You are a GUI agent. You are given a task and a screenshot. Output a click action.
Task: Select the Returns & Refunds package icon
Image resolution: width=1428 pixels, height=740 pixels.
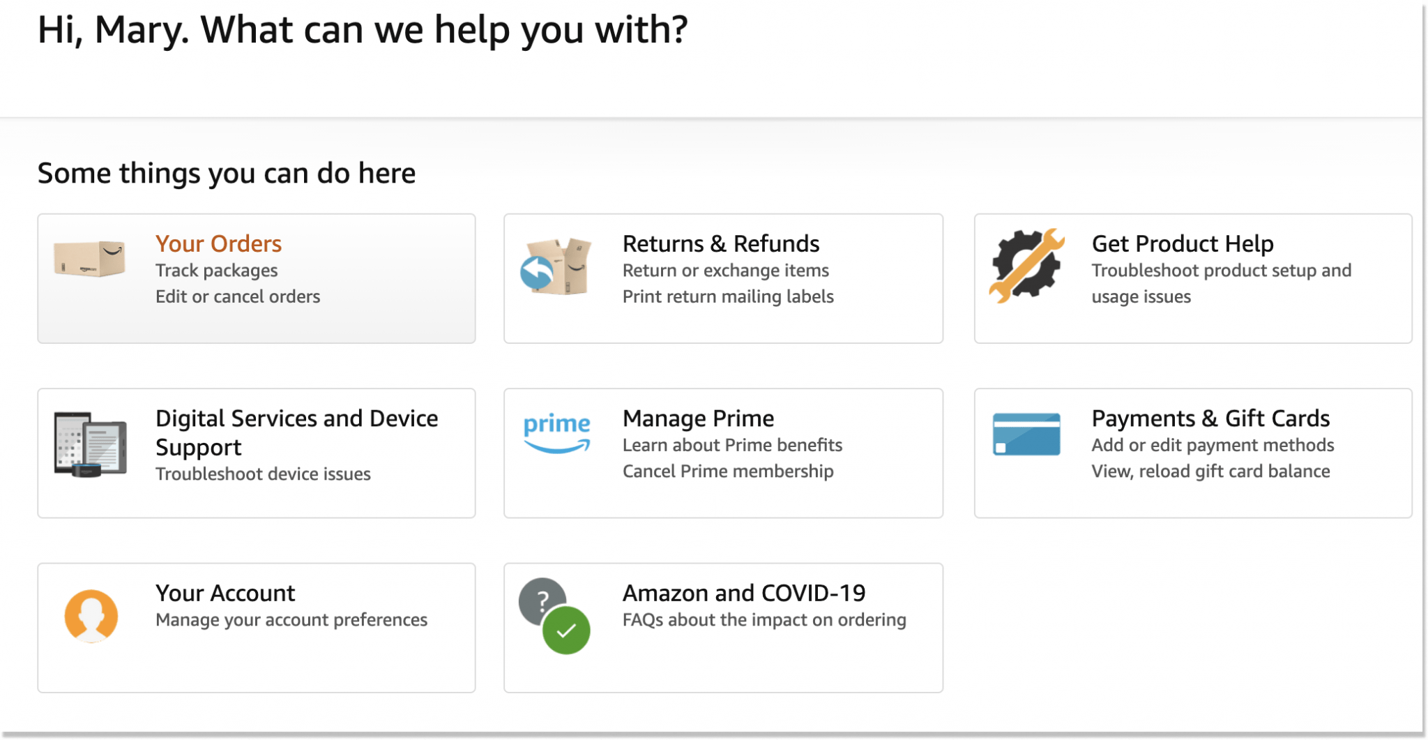(x=554, y=267)
